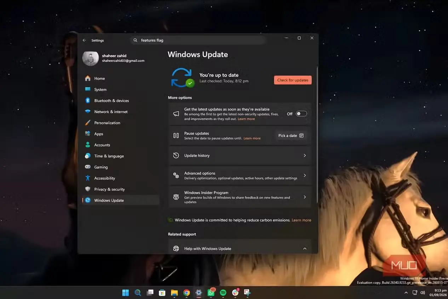The width and height of the screenshot is (448, 299).
Task: Open Windows Insider Program chevron
Action: click(x=305, y=197)
